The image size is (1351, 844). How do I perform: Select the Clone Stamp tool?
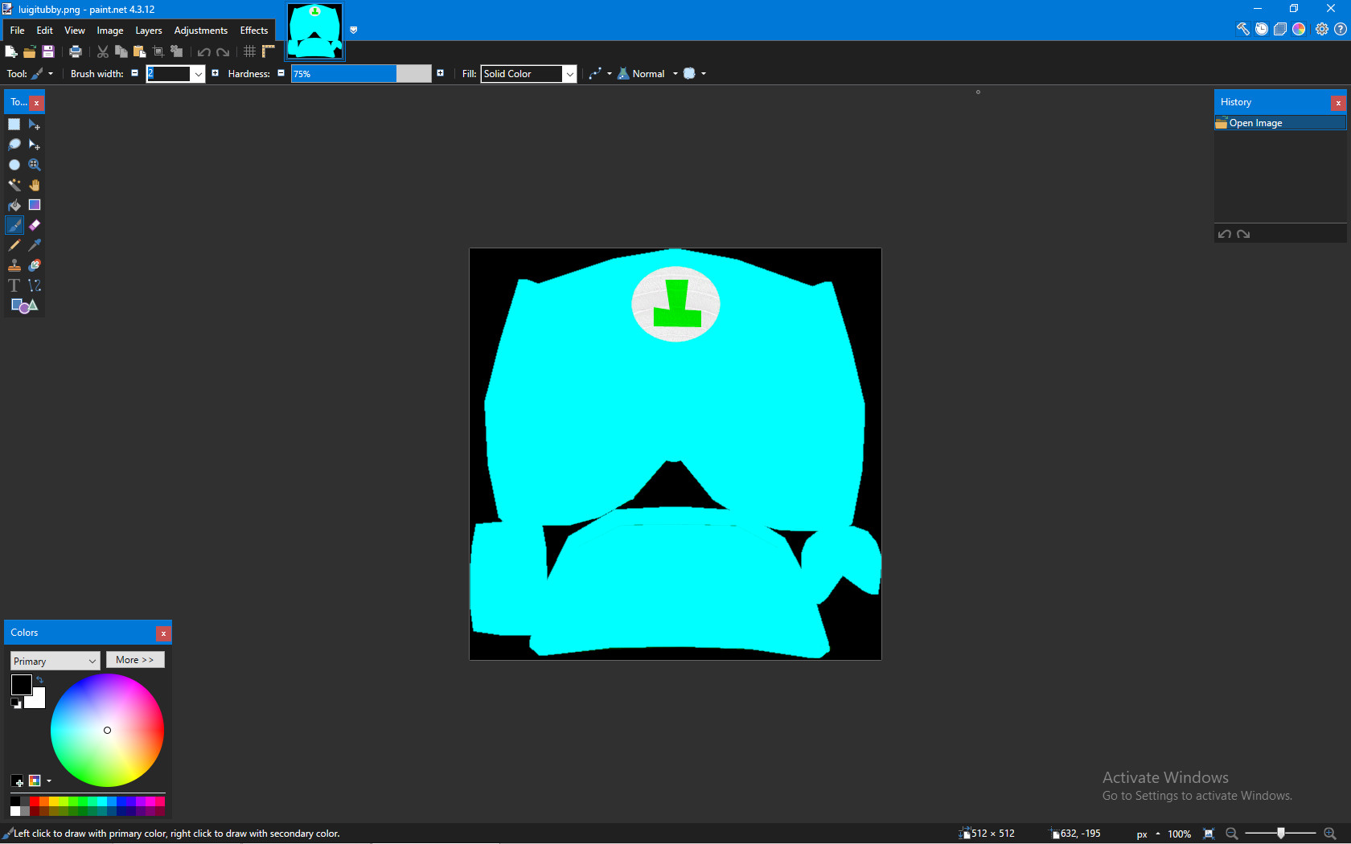click(x=14, y=265)
